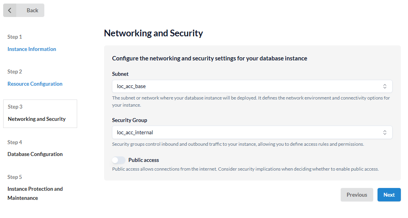This screenshot has width=408, height=218.
Task: Open the Instance Information step link
Action: (32, 49)
